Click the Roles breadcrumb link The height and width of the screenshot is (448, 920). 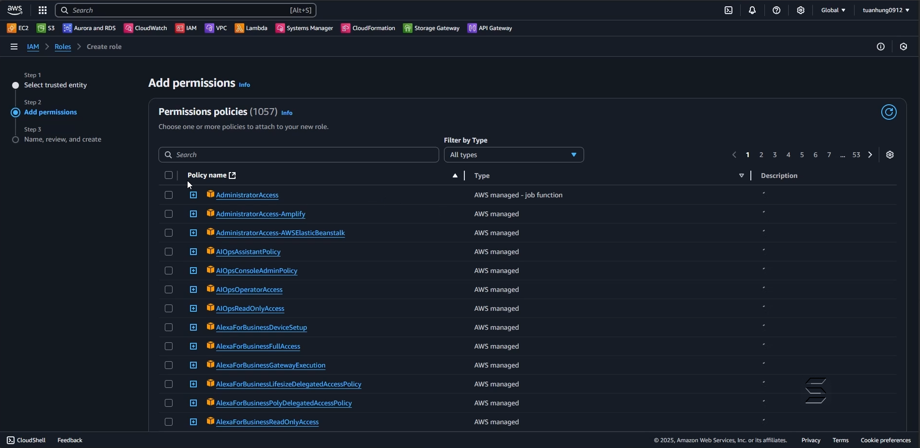click(x=63, y=47)
